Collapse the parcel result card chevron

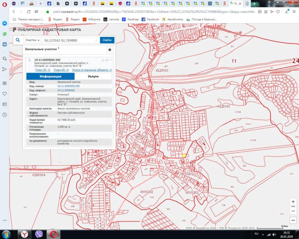click(x=110, y=60)
